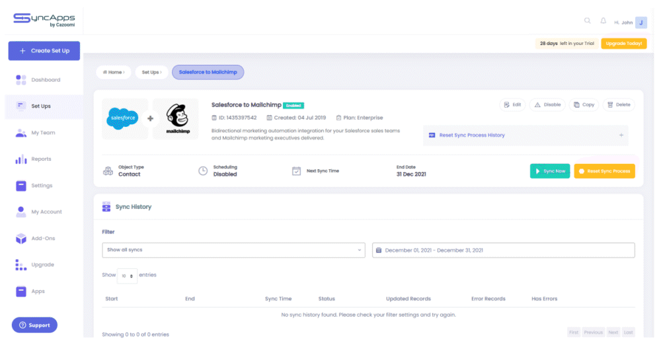Click the Previous pagination button
The height and width of the screenshot is (347, 661).
pyautogui.click(x=593, y=332)
